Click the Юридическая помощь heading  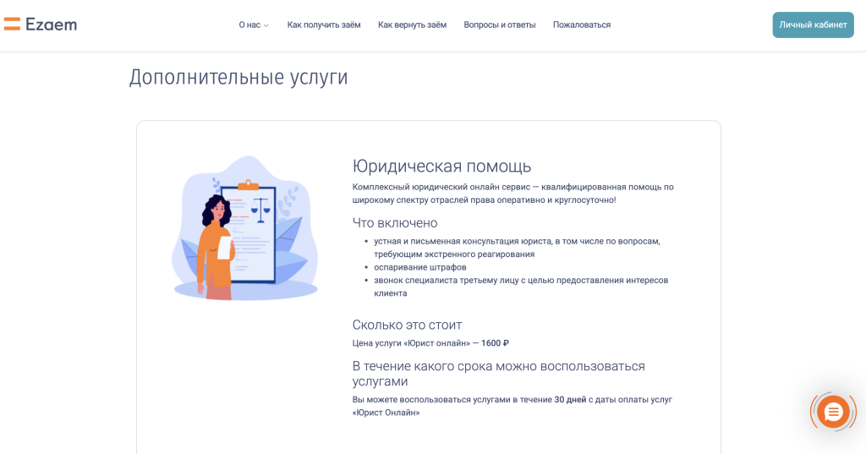tap(441, 166)
